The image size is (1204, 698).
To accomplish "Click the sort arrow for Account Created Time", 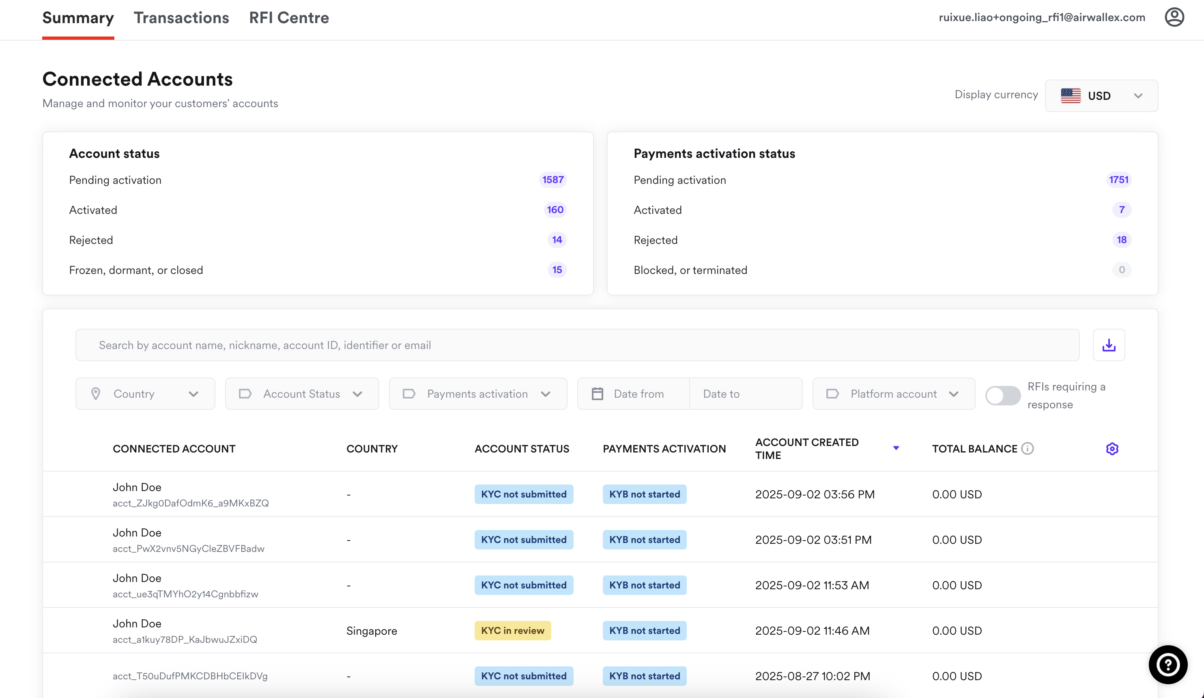I will point(896,448).
